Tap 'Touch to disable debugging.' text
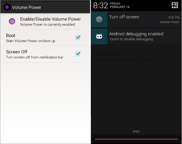182x144 pixels. point(131,39)
